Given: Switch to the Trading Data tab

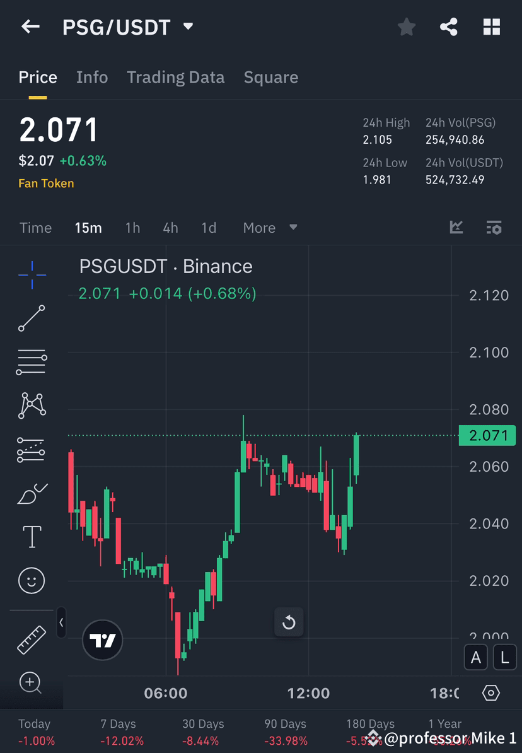Looking at the screenshot, I should tap(175, 77).
